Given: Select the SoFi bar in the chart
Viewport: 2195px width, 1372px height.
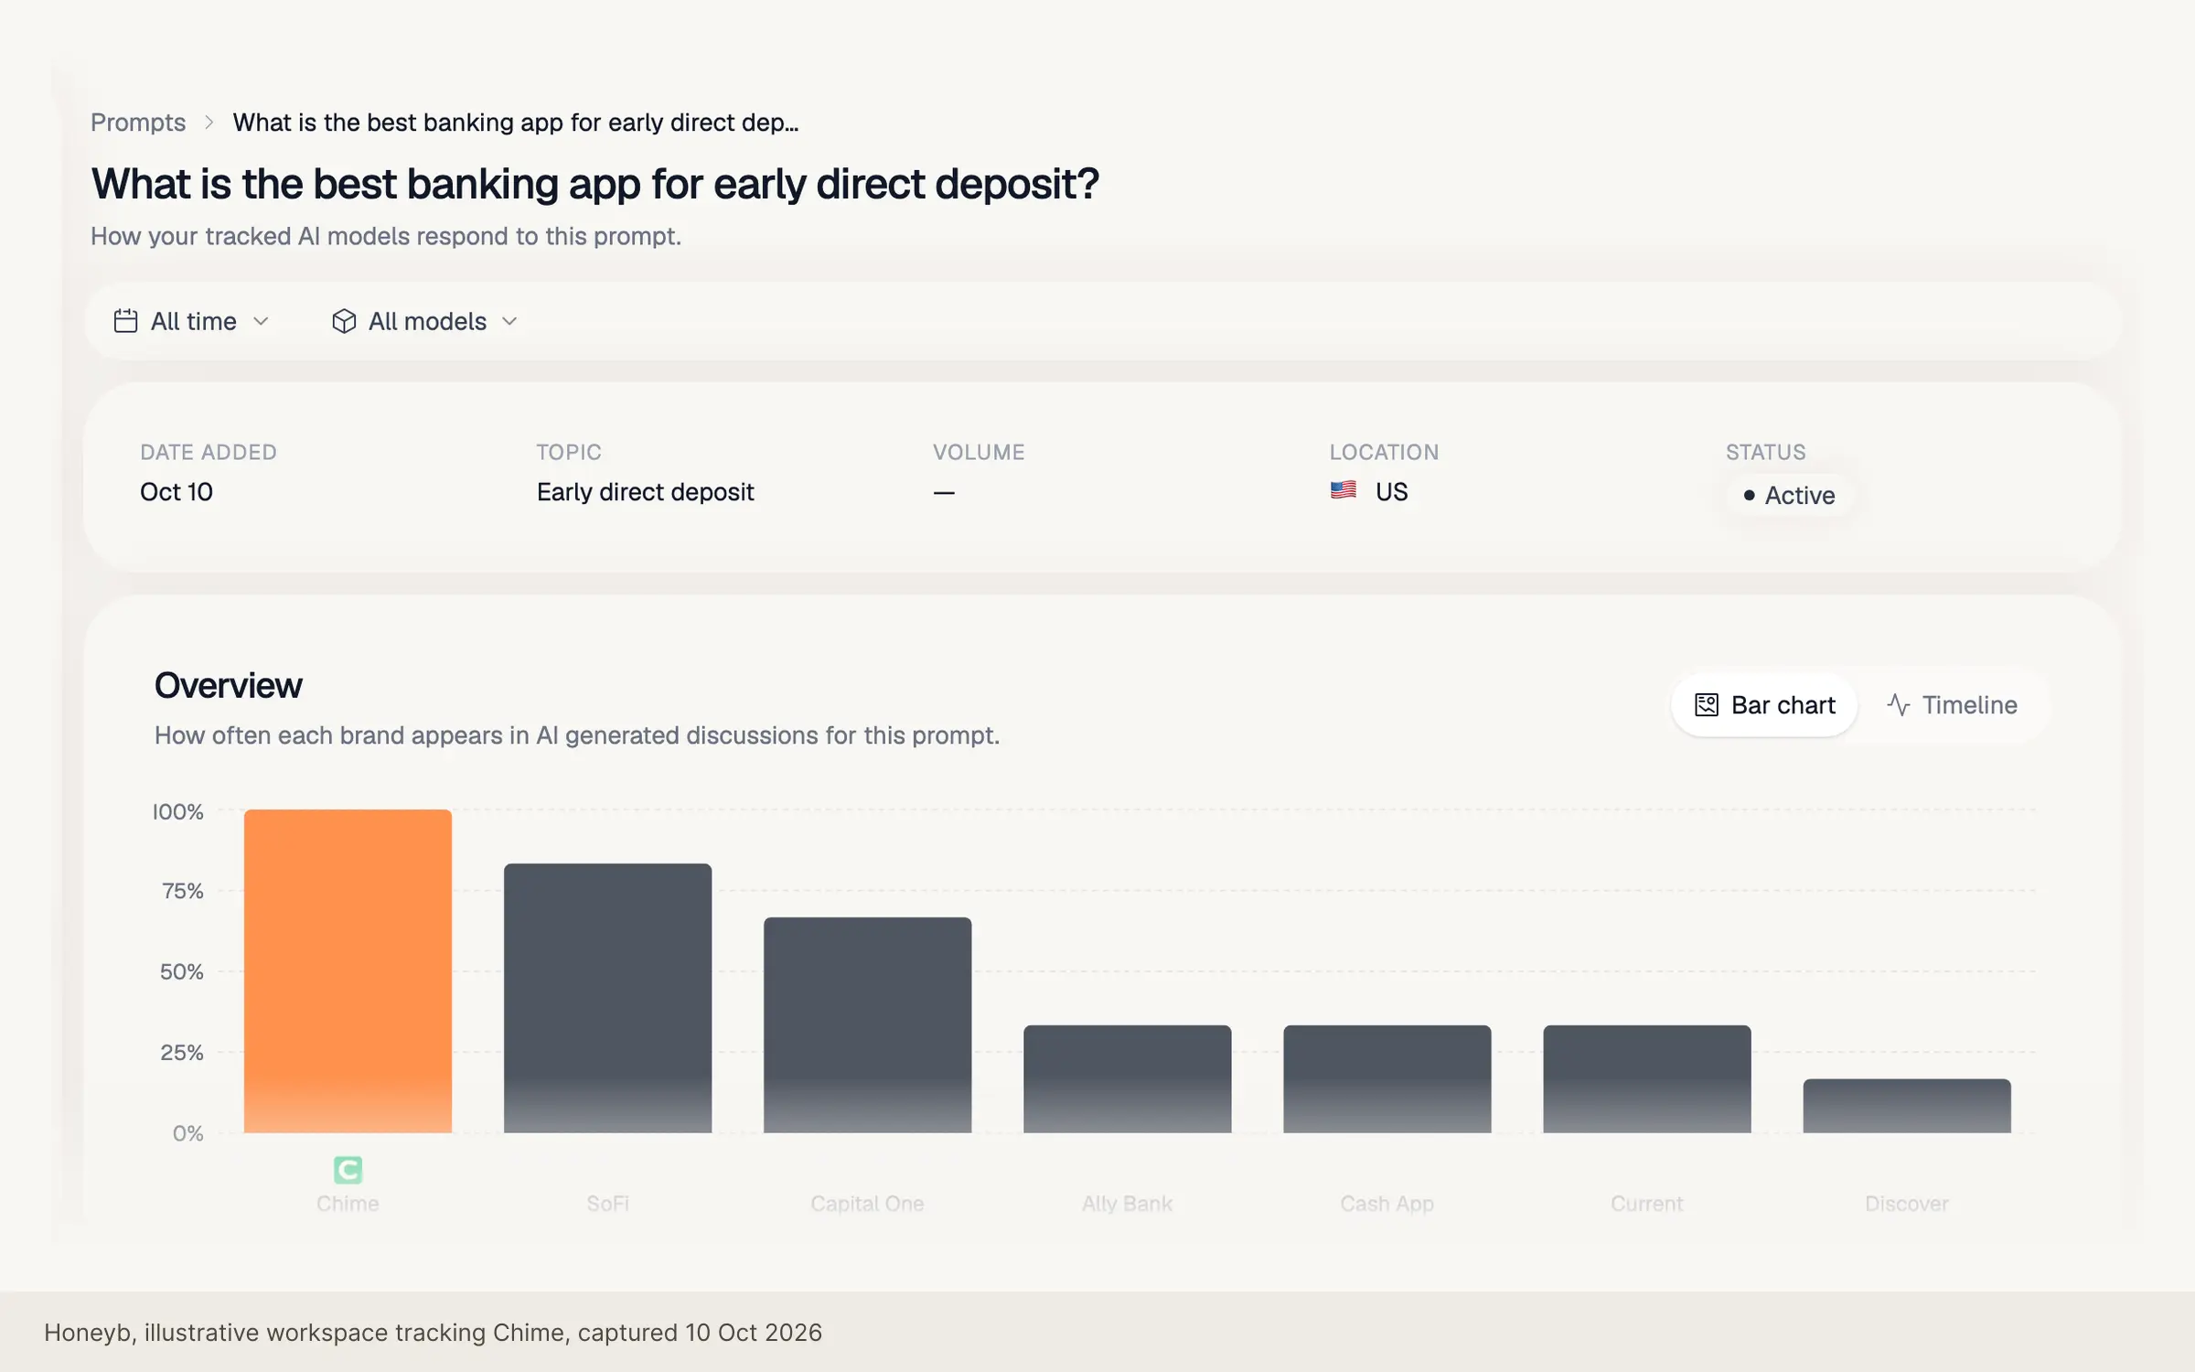Looking at the screenshot, I should pos(607,998).
